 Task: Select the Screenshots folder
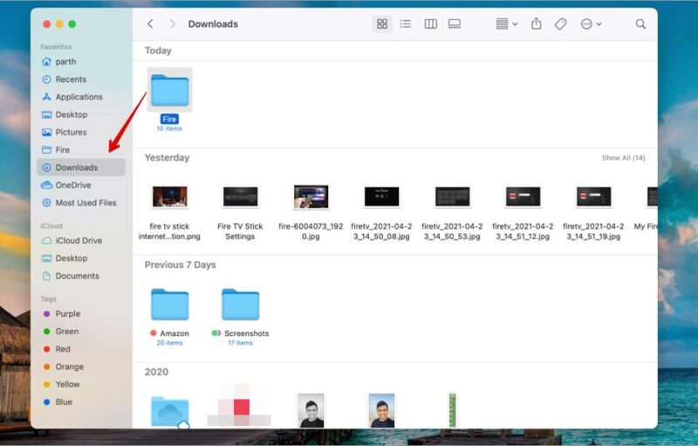240,305
